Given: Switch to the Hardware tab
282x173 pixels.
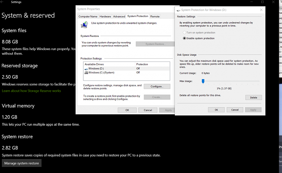Looking at the screenshot, I should coord(105,17).
